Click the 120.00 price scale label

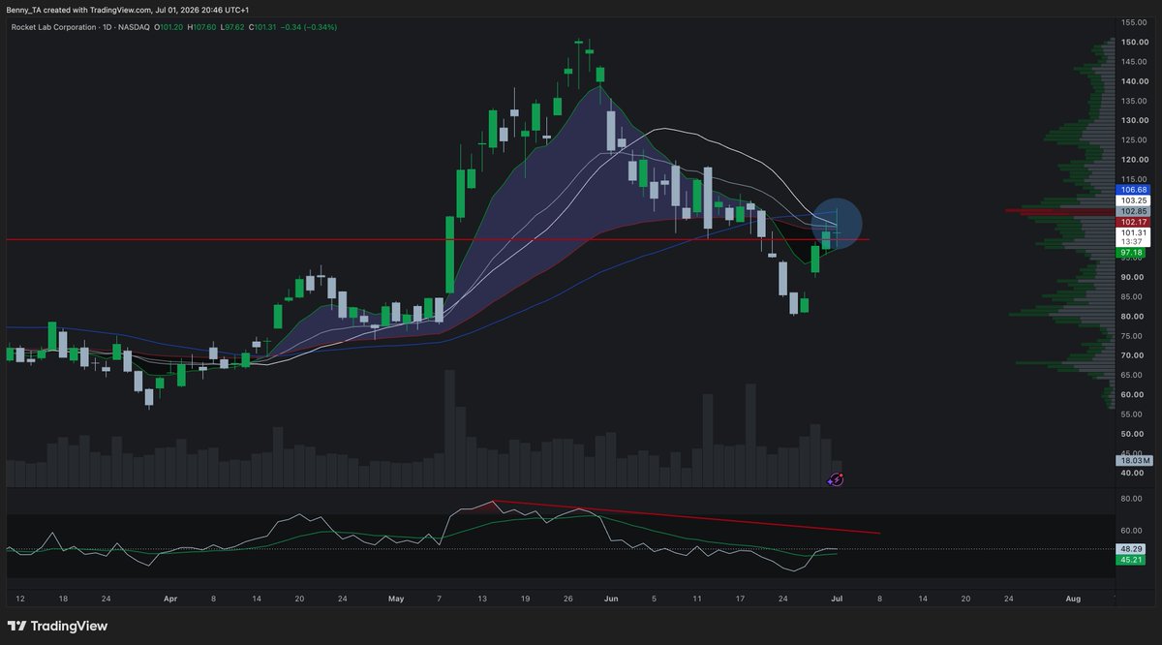[x=1135, y=160]
